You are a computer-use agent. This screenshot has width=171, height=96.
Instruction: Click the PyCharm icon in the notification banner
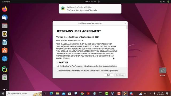(63, 8)
